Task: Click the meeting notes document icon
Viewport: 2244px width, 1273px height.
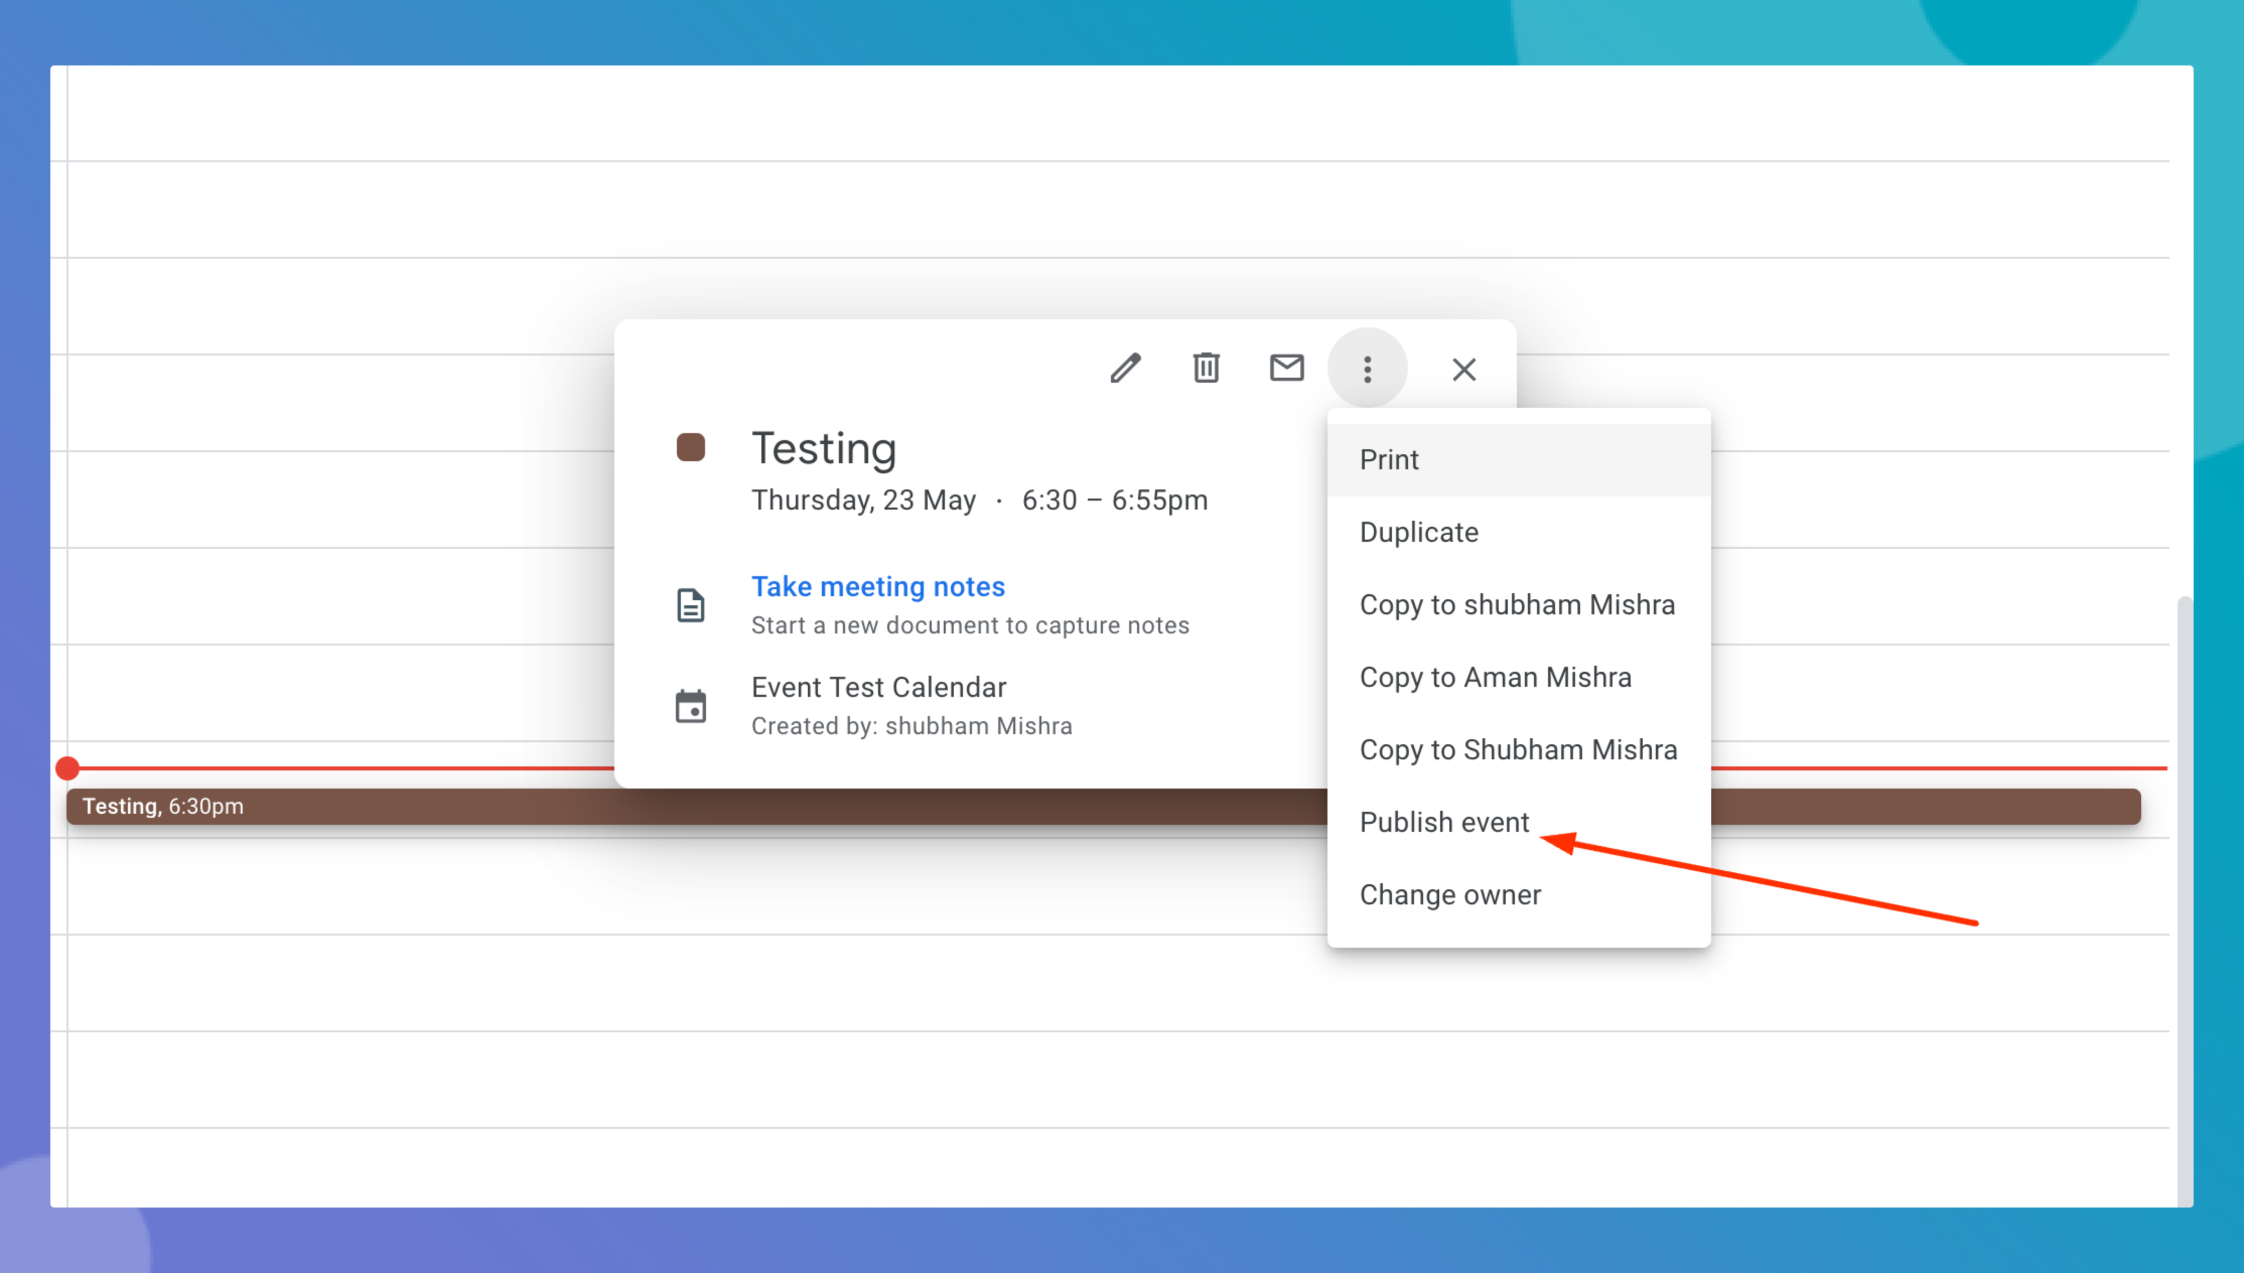Action: 690,605
